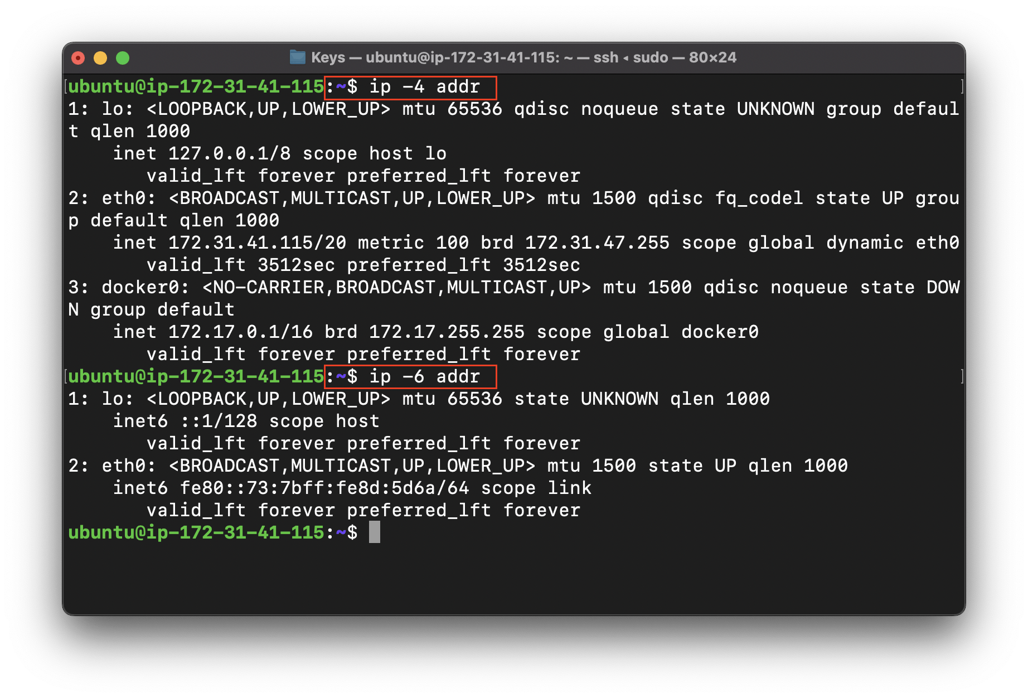Click the 'ip -6 addr' command text
Screen dimensions: 1028x698
424,377
